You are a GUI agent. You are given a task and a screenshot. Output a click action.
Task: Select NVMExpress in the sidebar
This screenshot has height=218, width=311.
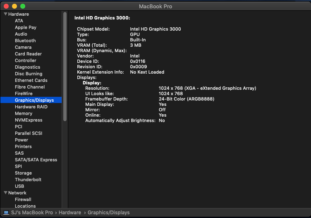click(x=29, y=120)
